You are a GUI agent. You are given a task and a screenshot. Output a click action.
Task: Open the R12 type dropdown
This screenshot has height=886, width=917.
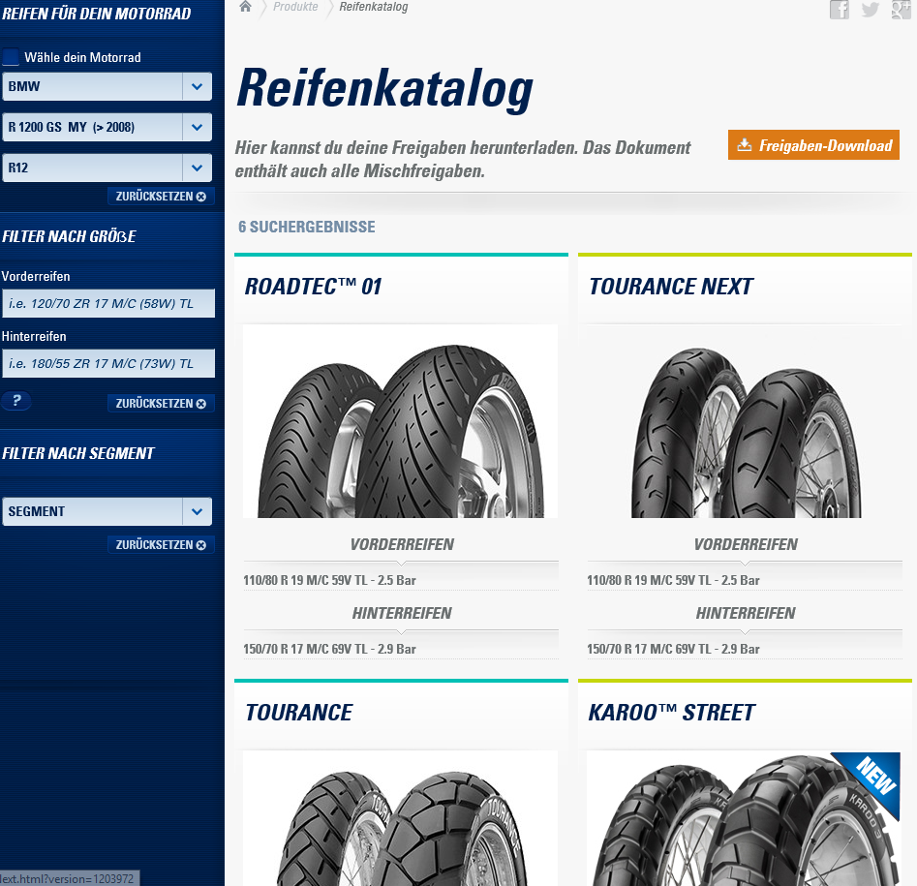[107, 168]
